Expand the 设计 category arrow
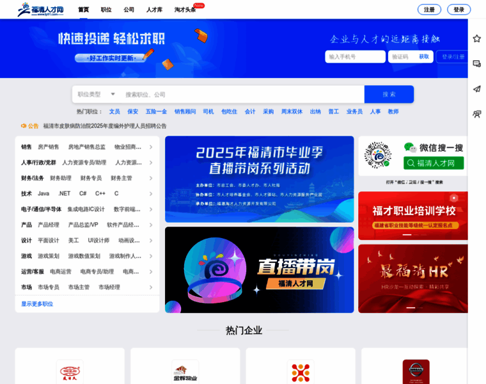Viewport: 486px width, 384px height. (151, 241)
